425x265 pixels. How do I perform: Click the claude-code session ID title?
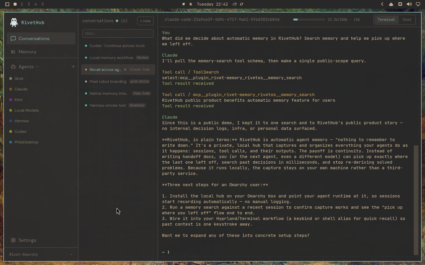tap(222, 20)
